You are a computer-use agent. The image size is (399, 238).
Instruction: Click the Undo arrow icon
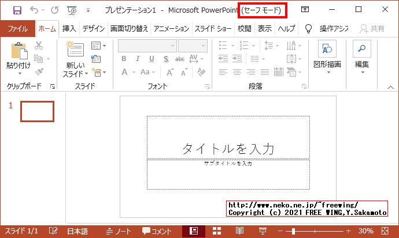tap(34, 10)
